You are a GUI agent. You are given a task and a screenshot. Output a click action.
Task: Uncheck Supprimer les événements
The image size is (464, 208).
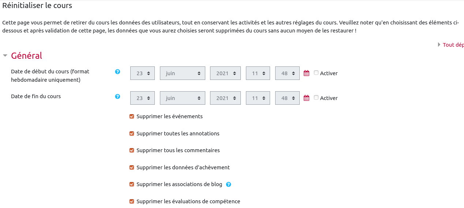pos(132,116)
